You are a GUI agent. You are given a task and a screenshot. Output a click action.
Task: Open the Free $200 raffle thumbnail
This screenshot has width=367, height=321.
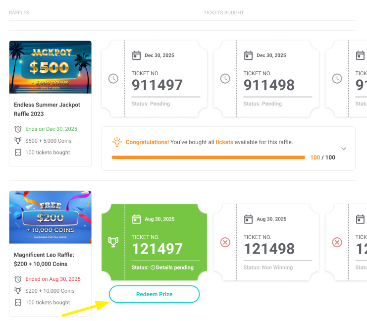tap(50, 217)
